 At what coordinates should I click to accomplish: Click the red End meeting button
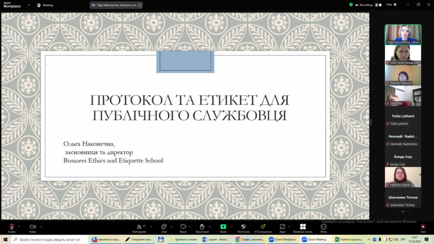point(423,228)
